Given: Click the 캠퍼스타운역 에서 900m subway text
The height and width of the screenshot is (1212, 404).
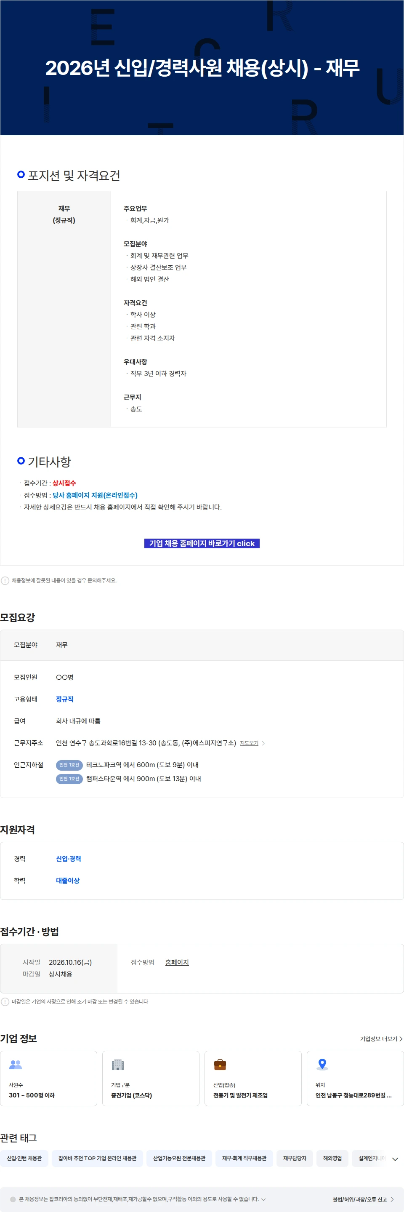Looking at the screenshot, I should click(144, 779).
